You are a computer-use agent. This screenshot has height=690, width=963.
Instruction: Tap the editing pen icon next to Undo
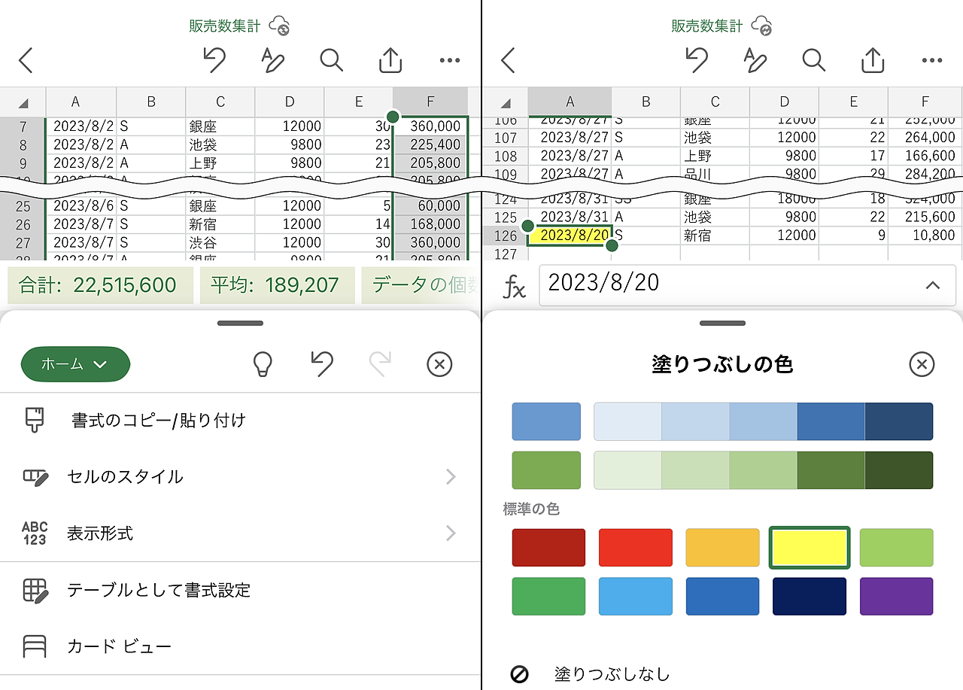(272, 60)
